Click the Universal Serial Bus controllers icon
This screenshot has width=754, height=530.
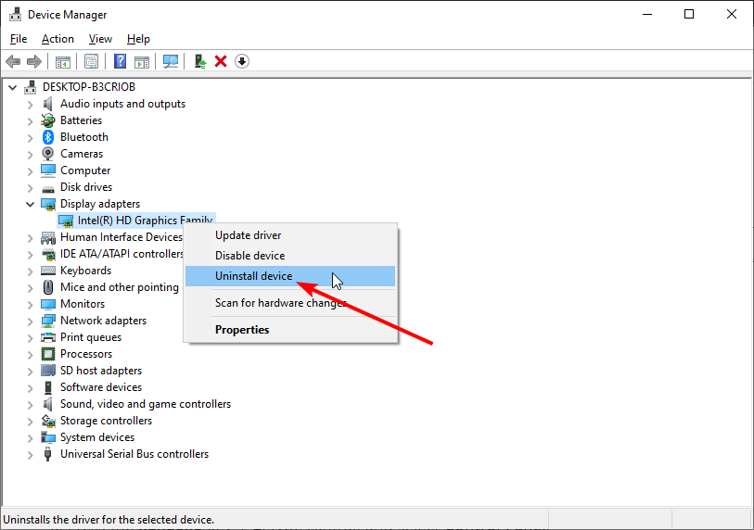(47, 454)
